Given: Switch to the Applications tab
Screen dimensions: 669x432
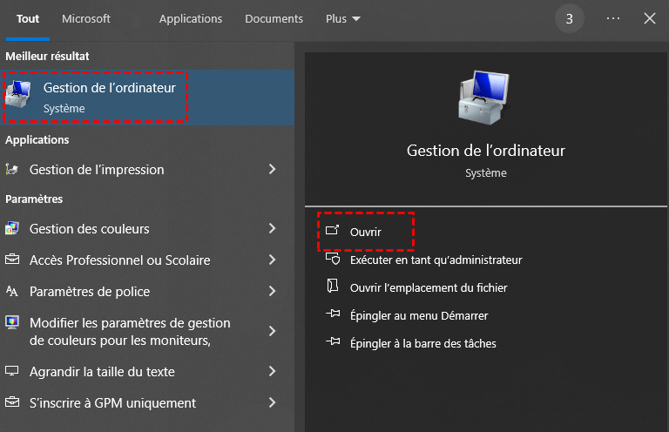Looking at the screenshot, I should [191, 19].
